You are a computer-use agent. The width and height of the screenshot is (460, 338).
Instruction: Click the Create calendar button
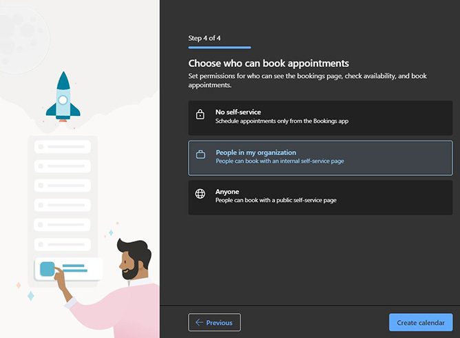tap(420, 322)
